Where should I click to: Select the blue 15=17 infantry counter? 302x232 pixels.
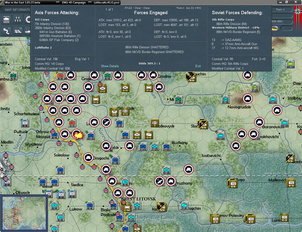point(91,136)
